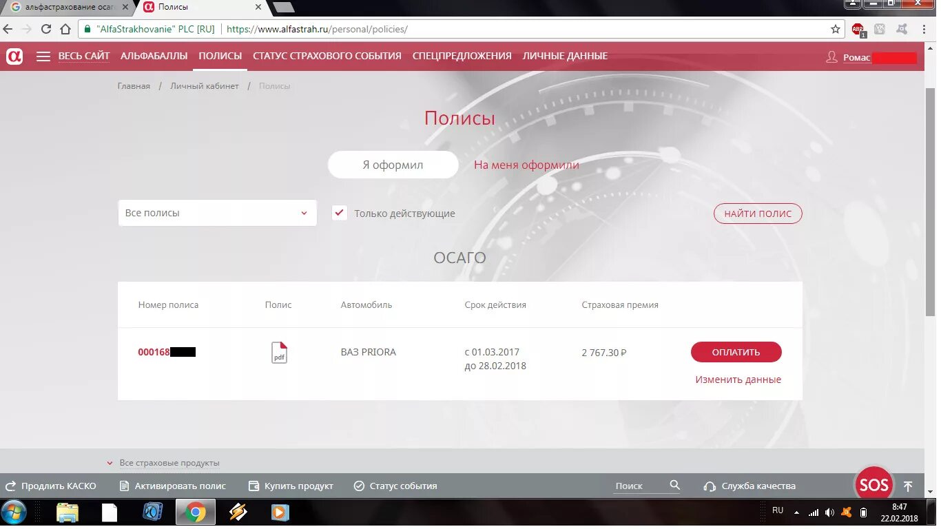Bookmark this page with the star icon
This screenshot has width=941, height=529.
pyautogui.click(x=836, y=30)
